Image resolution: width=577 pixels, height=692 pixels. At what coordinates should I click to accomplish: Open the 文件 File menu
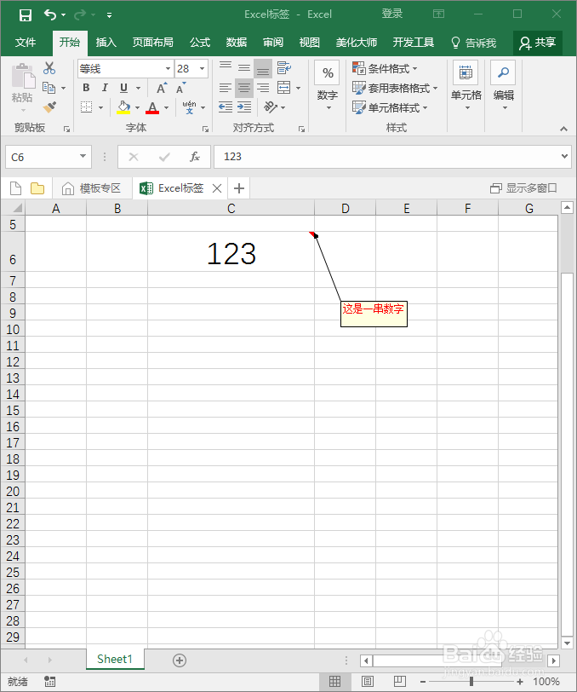coord(26,43)
